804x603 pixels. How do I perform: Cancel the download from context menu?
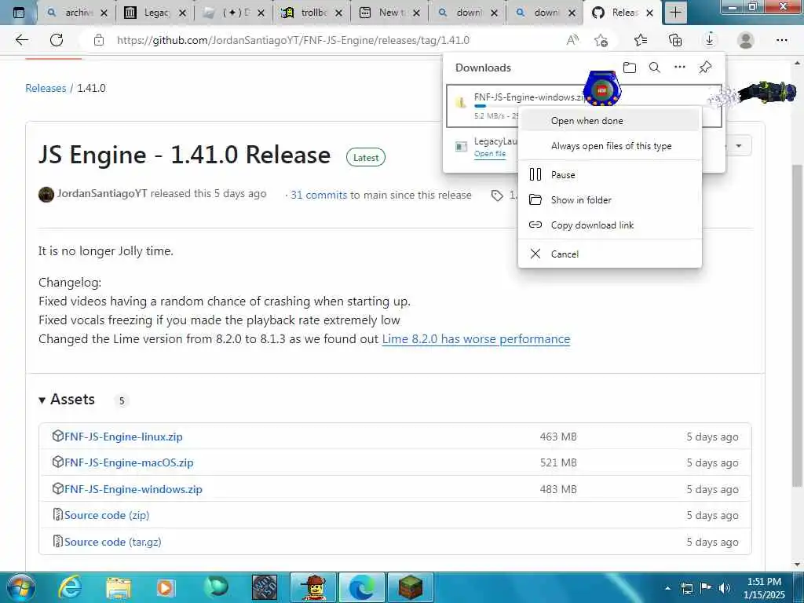tap(609, 254)
